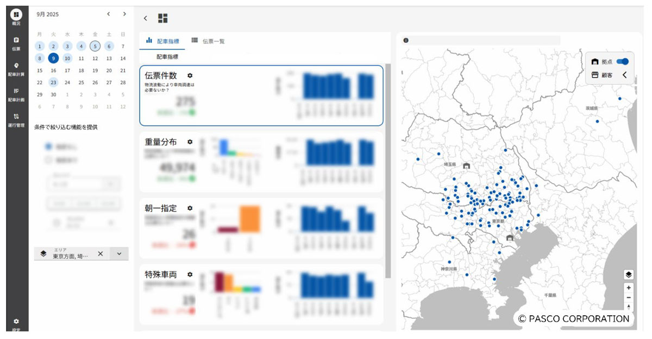Open settings gear next to 重量分布
The height and width of the screenshot is (339, 652).
click(x=190, y=142)
